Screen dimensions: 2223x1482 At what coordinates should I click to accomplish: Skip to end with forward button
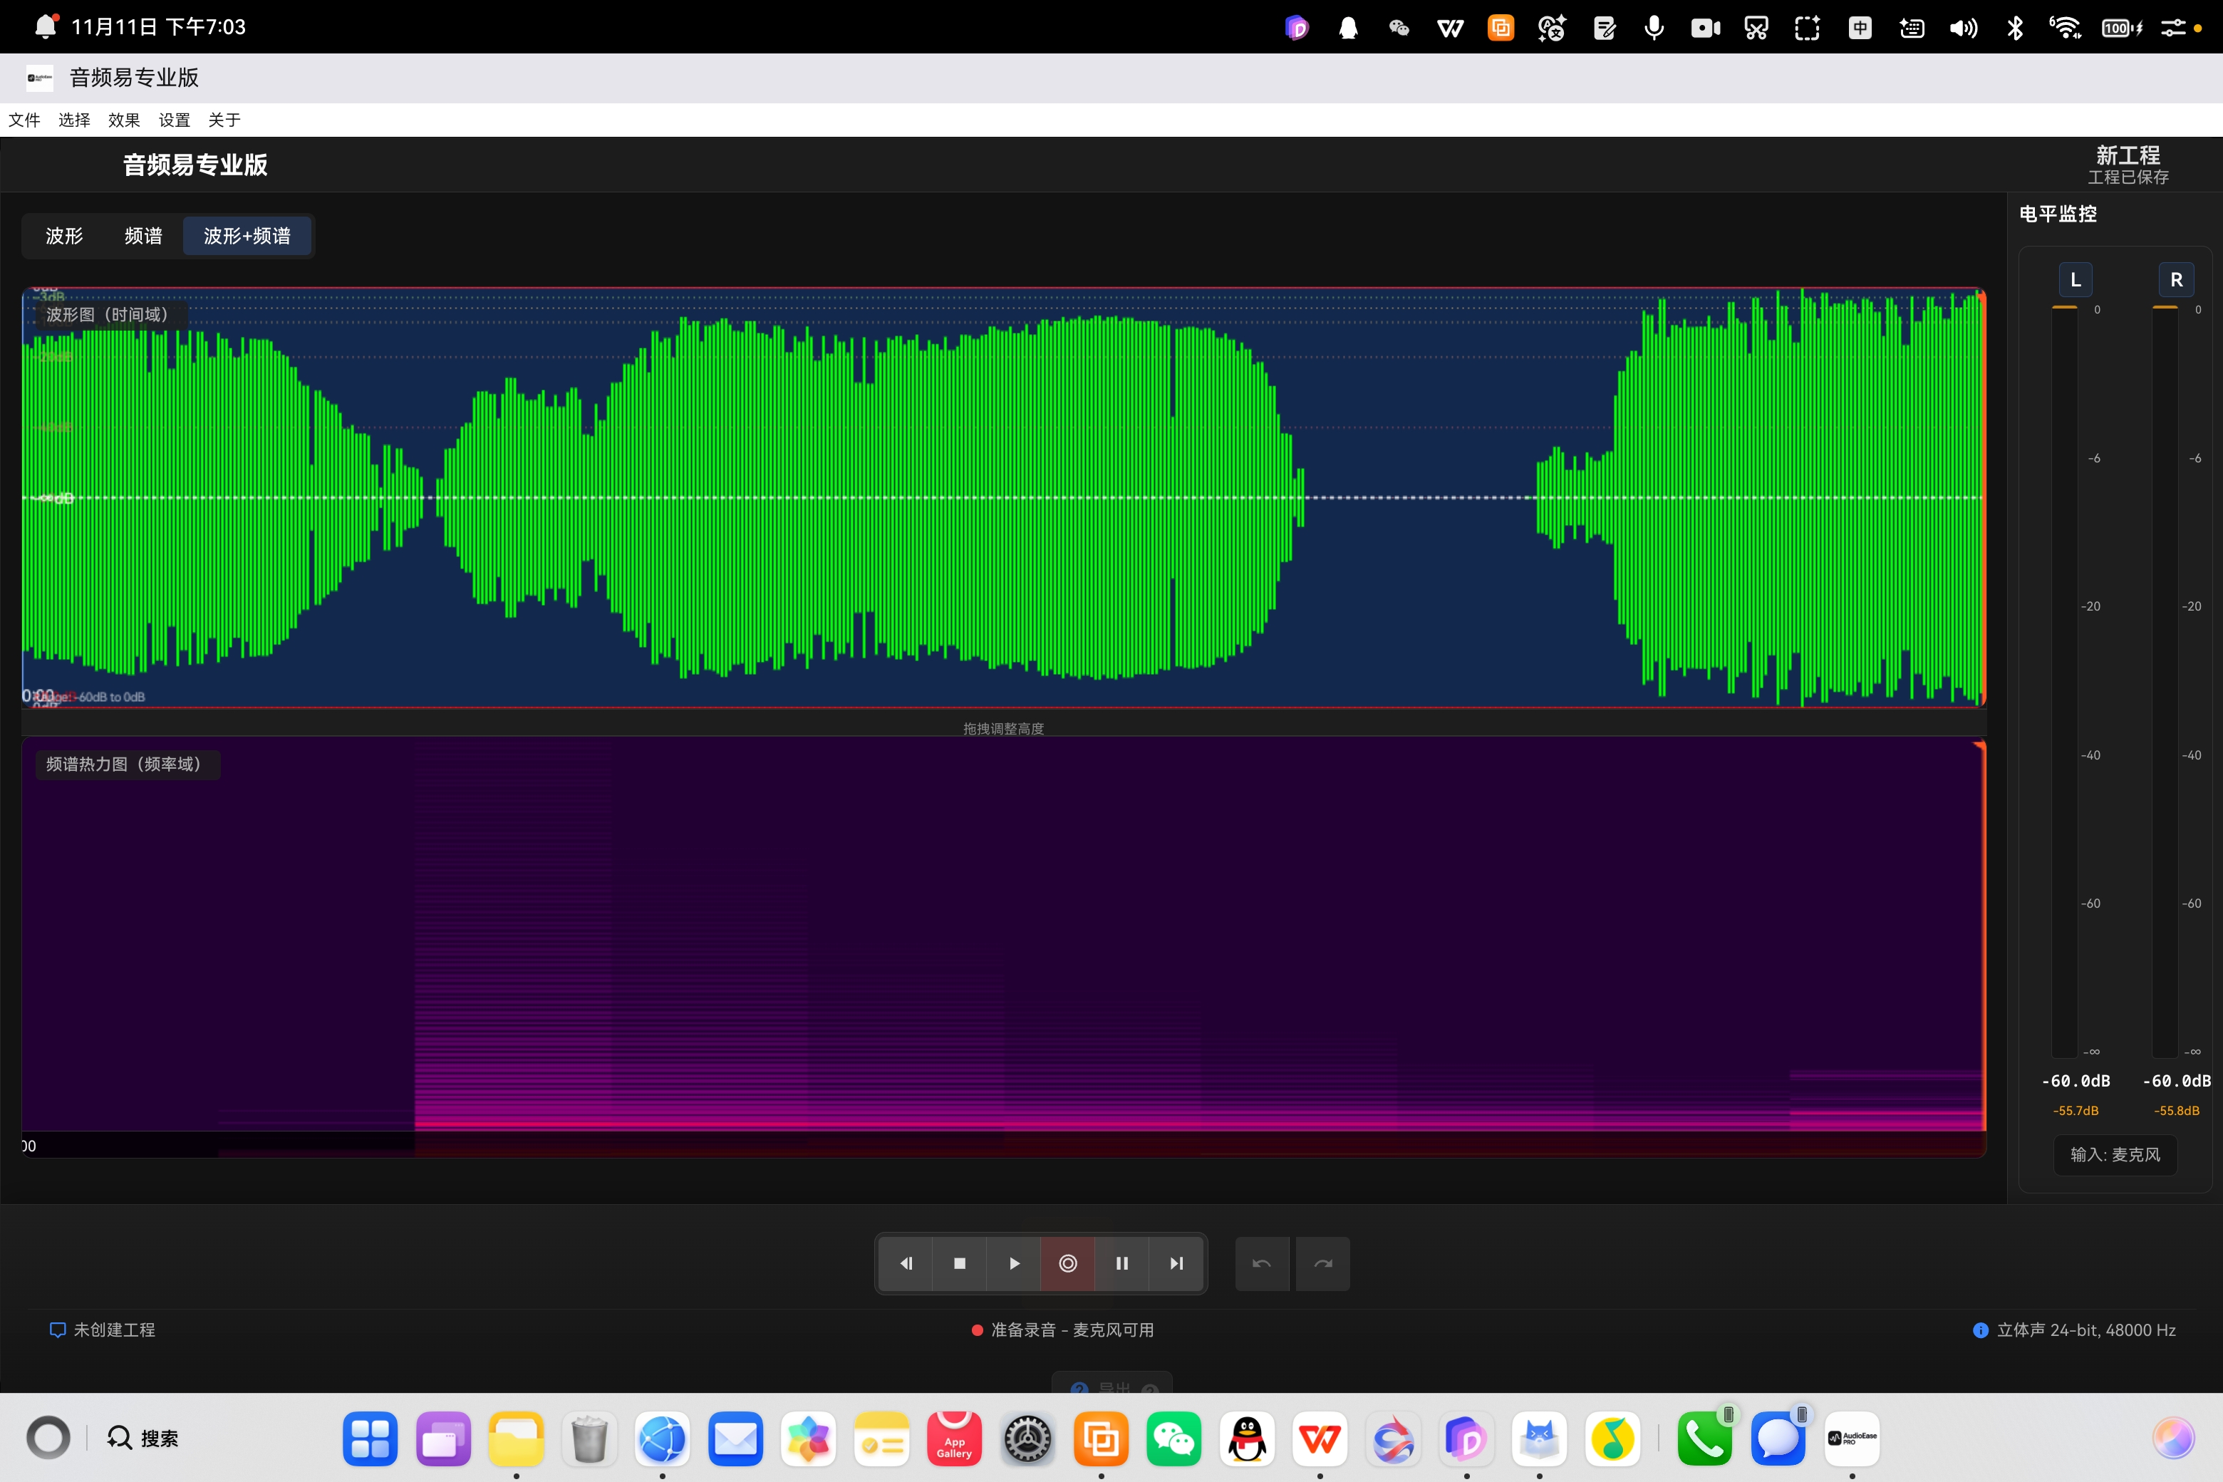1176,1263
